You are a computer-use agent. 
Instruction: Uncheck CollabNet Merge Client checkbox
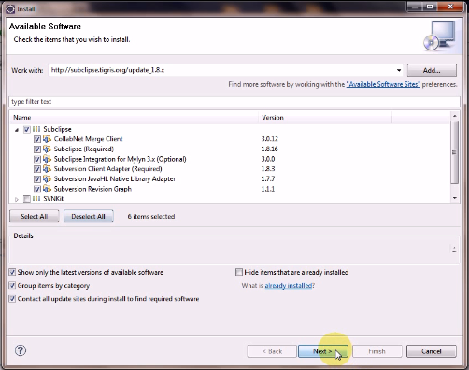37,139
